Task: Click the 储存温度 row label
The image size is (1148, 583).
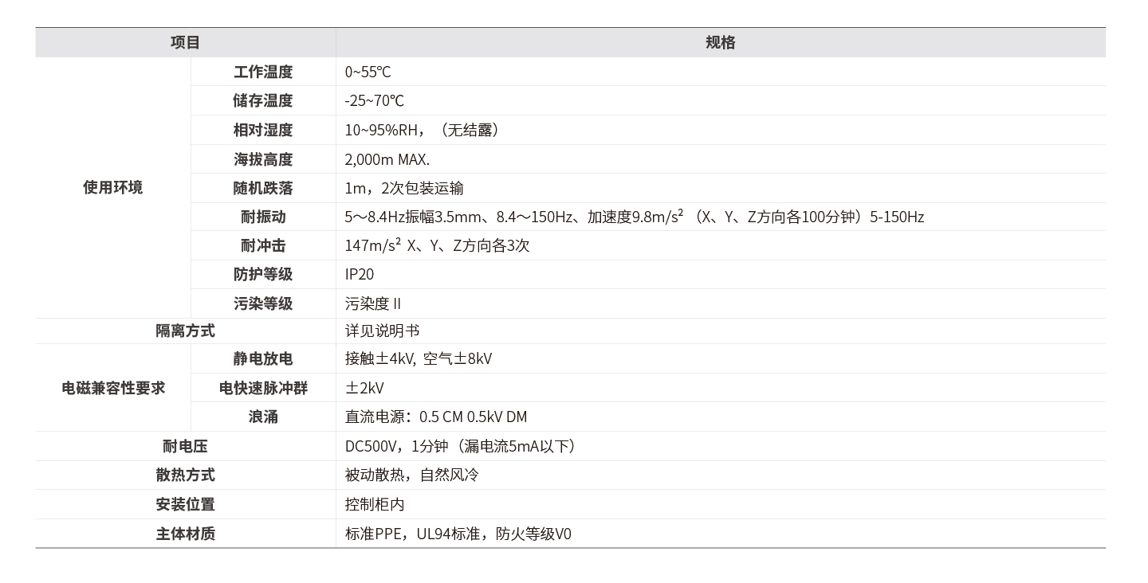Action: (263, 100)
